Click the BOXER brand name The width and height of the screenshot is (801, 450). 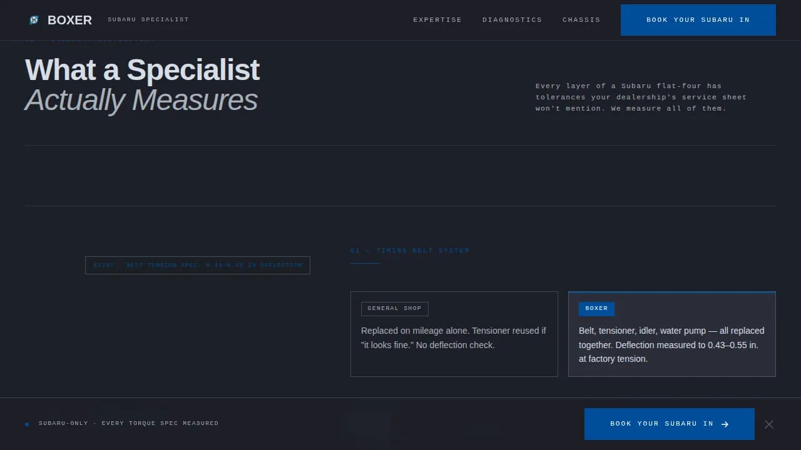pos(69,20)
